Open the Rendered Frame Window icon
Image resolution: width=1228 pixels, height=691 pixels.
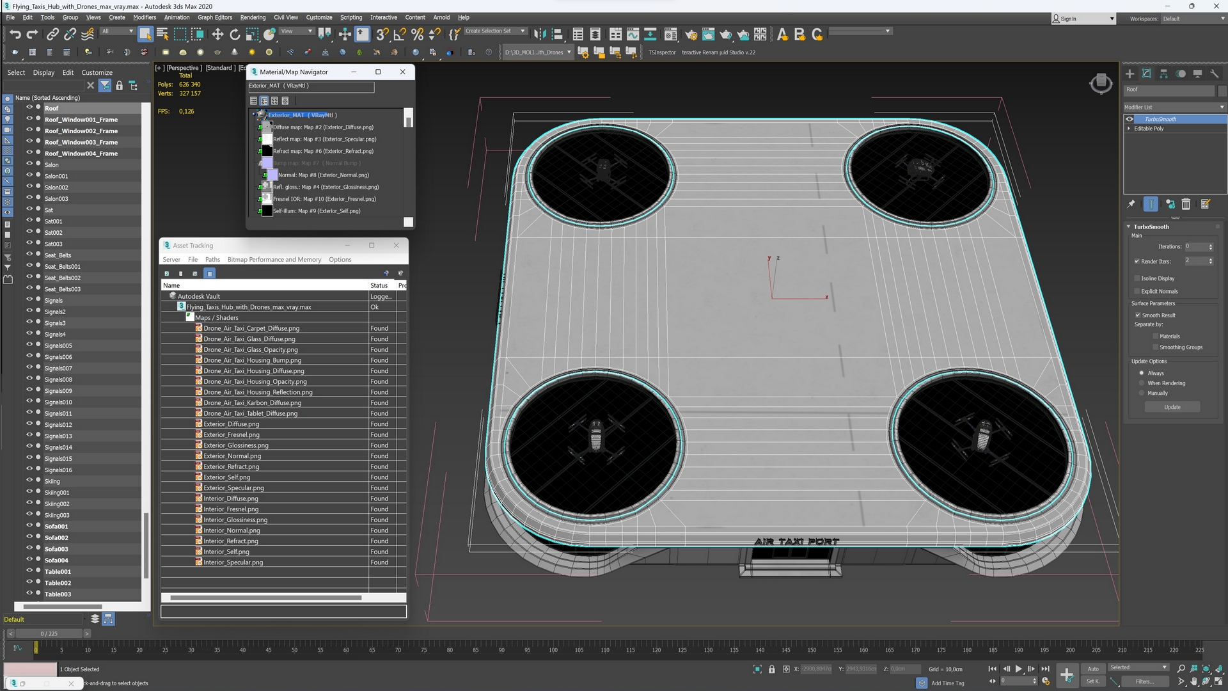708,35
